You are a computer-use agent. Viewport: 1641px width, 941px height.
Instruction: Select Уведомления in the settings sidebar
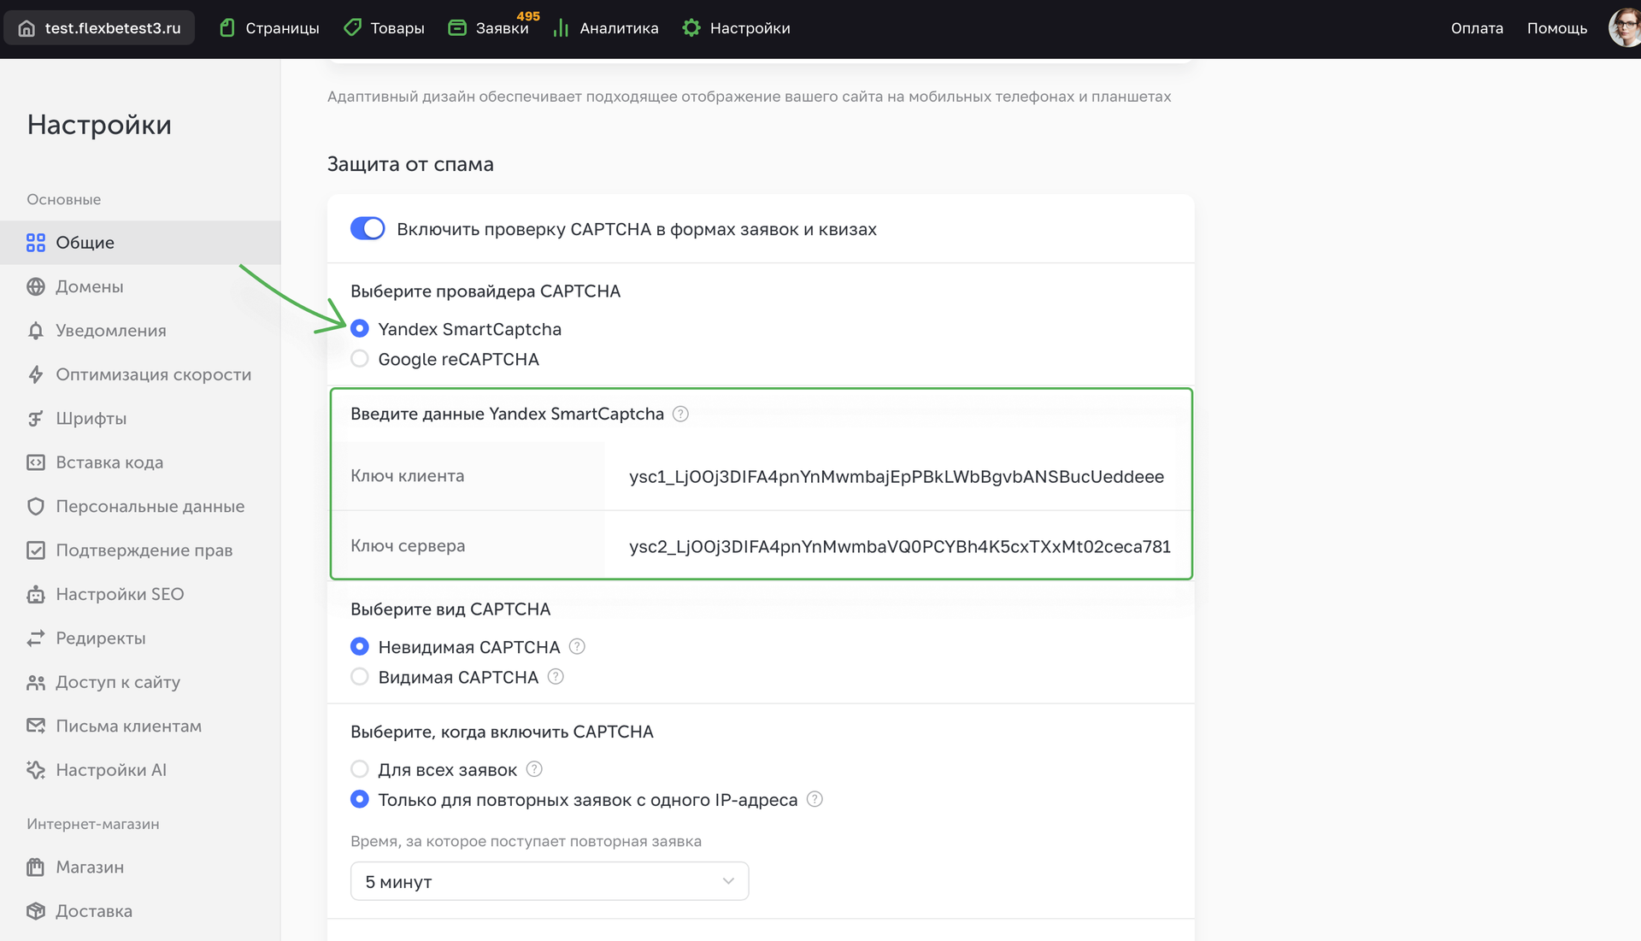click(111, 330)
